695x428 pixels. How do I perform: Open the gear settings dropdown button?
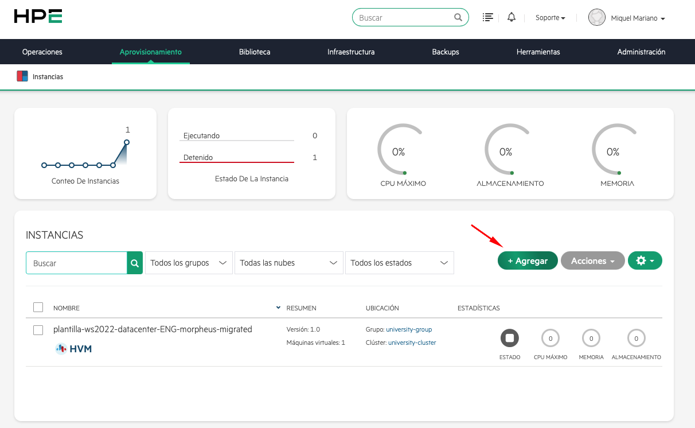pos(645,260)
